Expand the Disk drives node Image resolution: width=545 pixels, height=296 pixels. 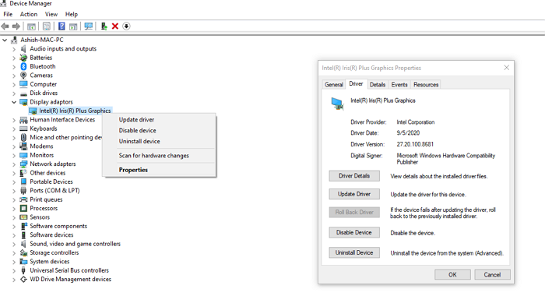coord(14,93)
